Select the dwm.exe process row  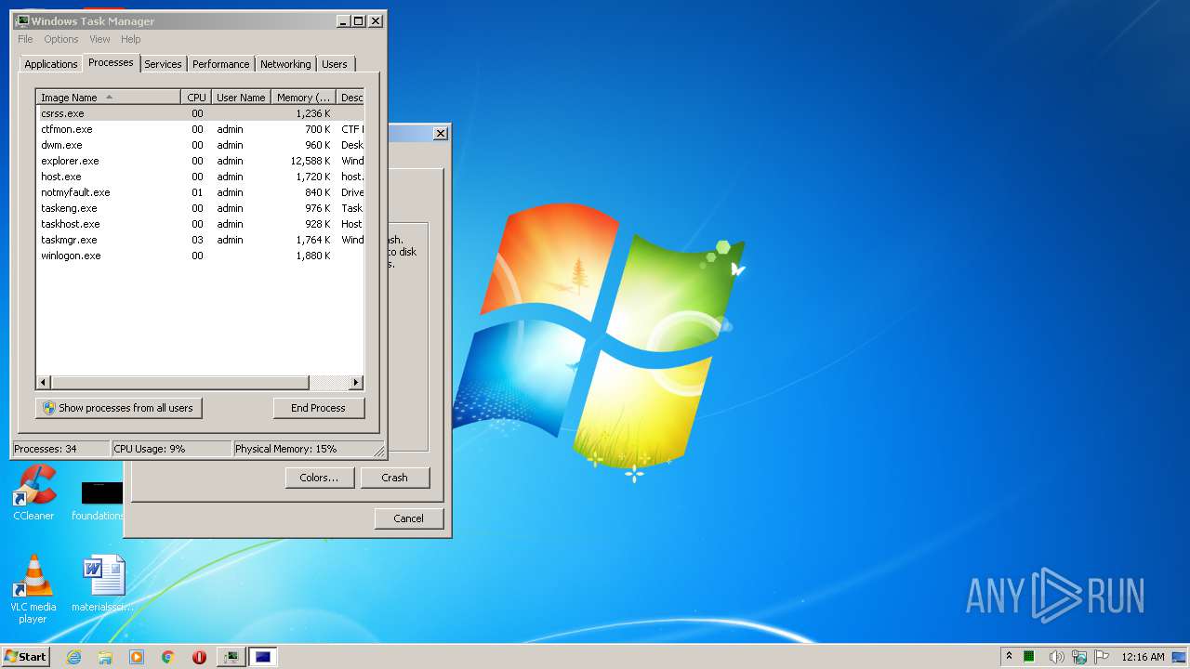point(200,145)
